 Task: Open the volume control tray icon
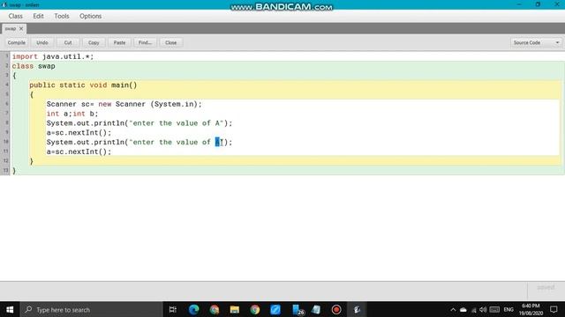pos(483,309)
